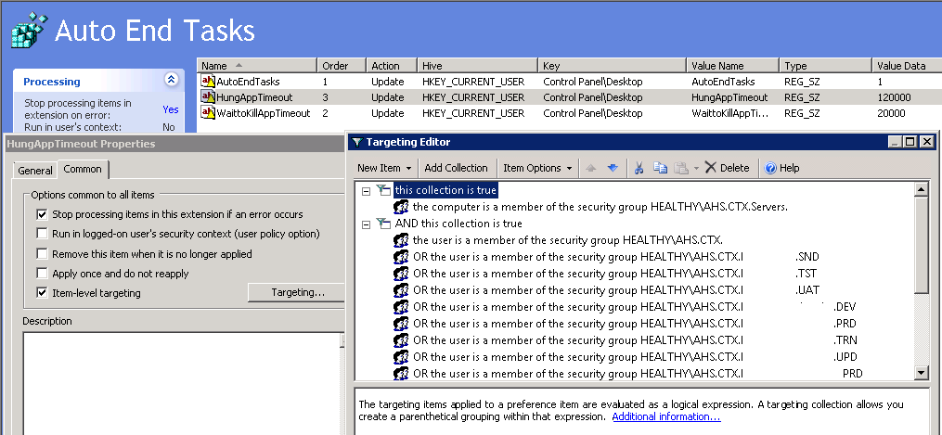
Task: Click the Help question mark icon
Action: 770,168
